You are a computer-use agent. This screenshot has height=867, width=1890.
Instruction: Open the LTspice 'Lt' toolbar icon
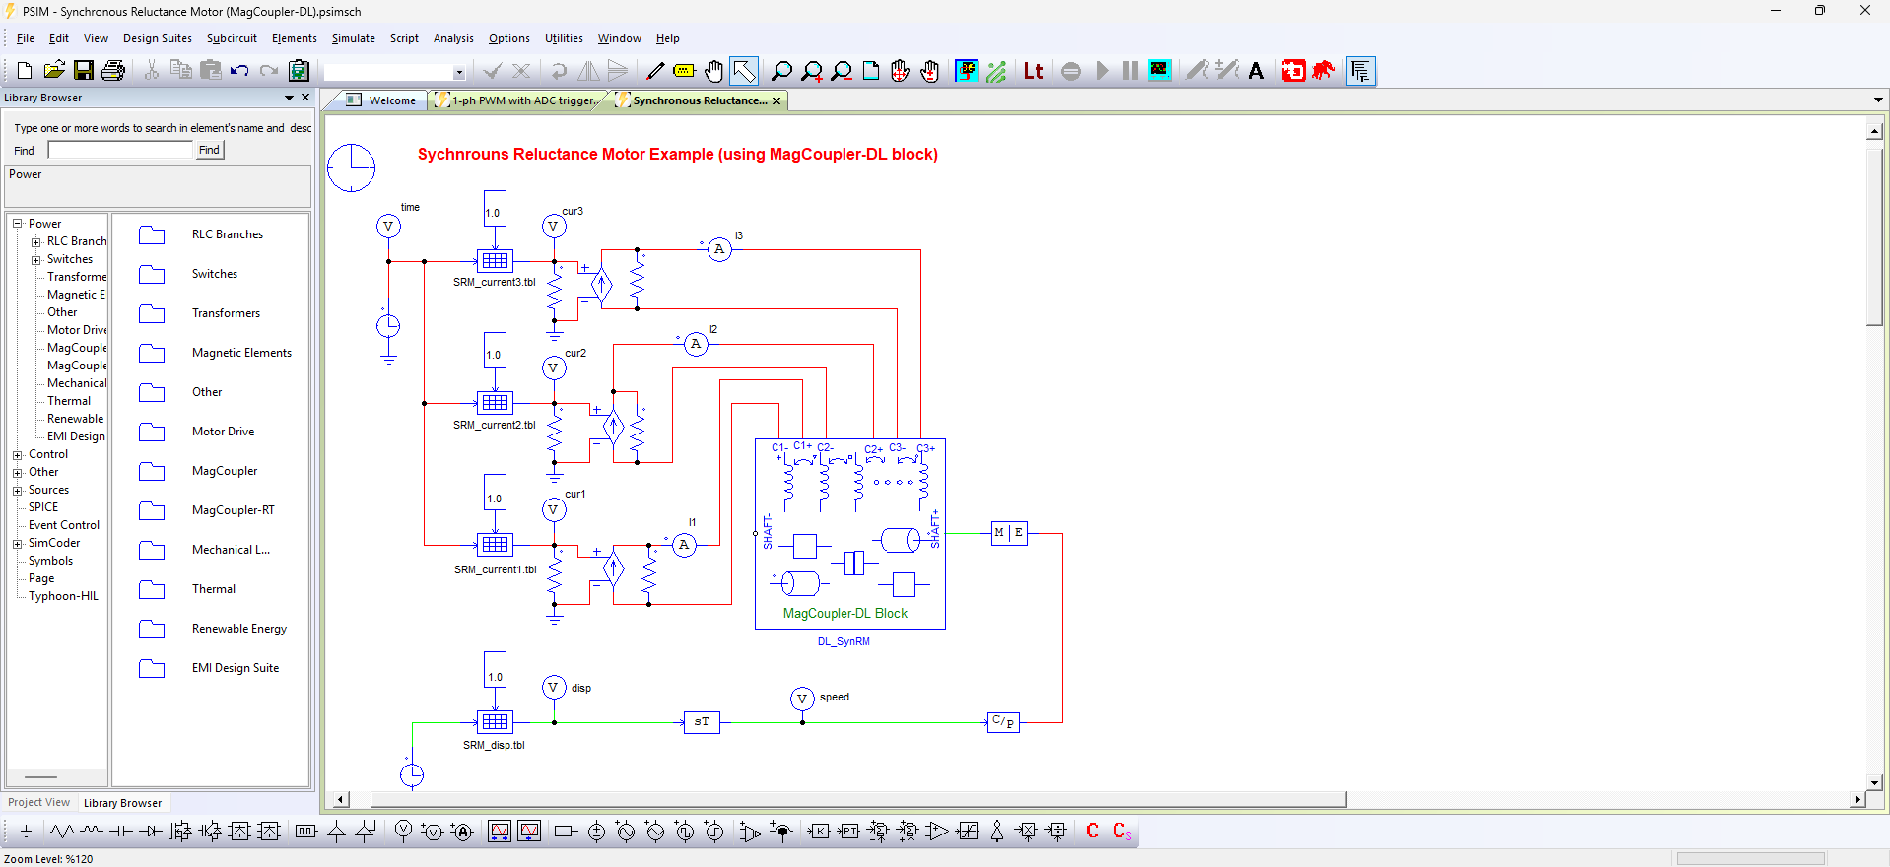[x=1033, y=71]
